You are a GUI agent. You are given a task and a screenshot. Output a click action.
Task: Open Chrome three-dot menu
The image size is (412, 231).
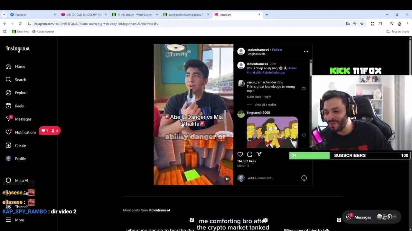[x=407, y=24]
